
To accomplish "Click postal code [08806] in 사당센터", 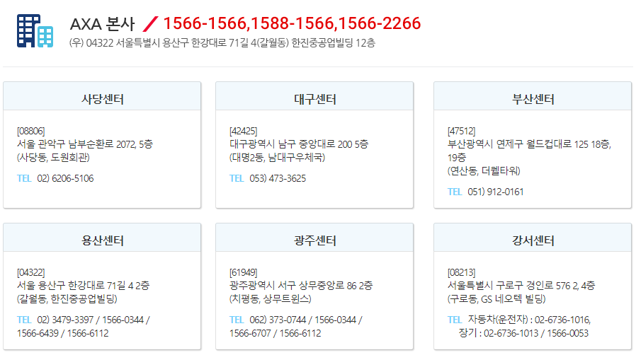I will pos(31,131).
